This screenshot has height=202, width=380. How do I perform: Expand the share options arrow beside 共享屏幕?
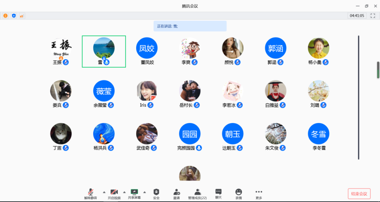click(145, 192)
